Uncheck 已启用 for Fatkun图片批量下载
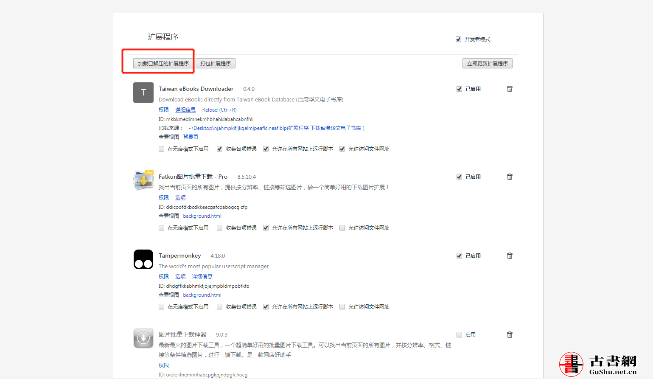This screenshot has width=653, height=379. (x=459, y=177)
